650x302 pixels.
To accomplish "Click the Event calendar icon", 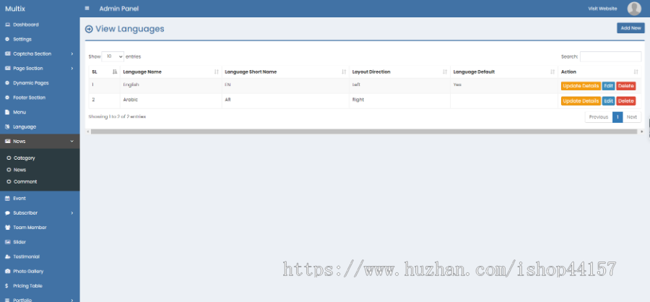I will [7, 198].
